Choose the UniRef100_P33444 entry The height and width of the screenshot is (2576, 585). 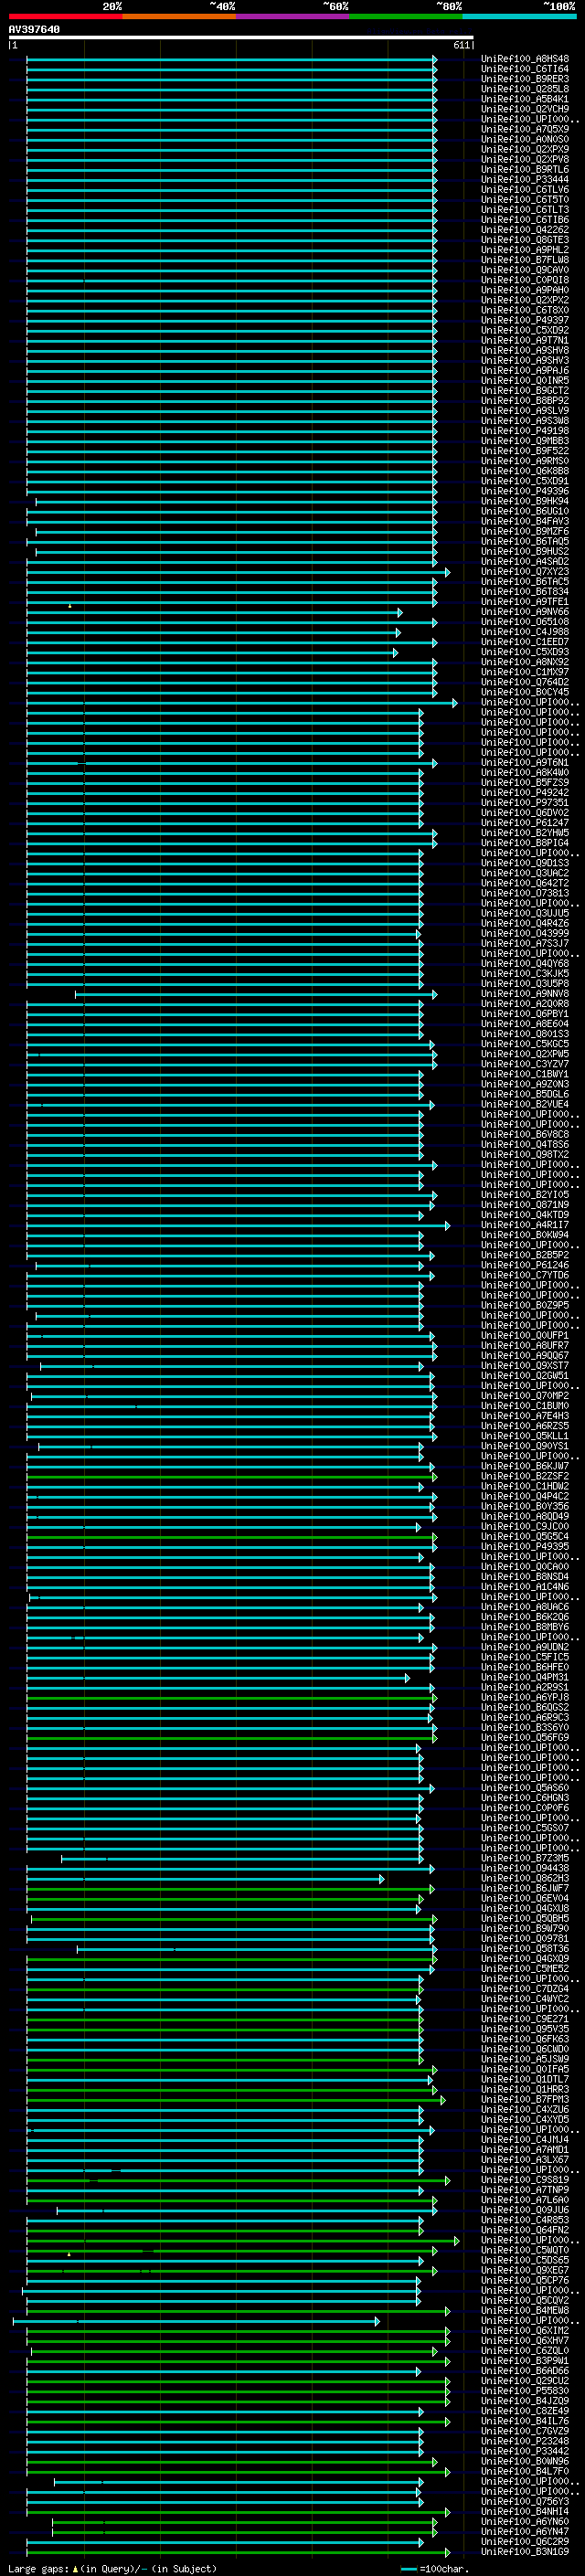[525, 180]
